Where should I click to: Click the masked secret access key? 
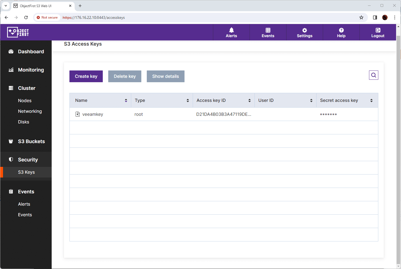coord(328,114)
